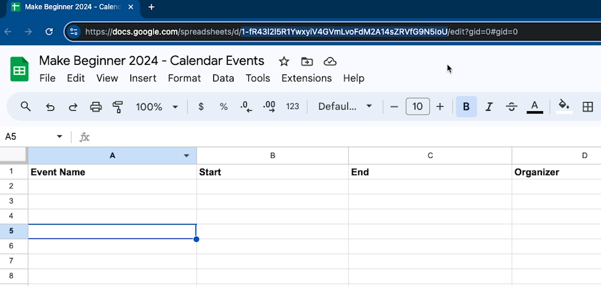Open the Edit menu
The image size is (601, 286).
(x=76, y=78)
